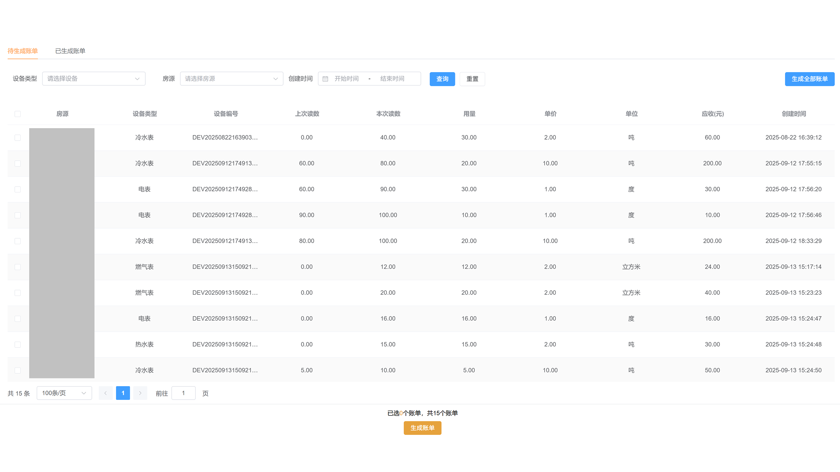840x472 pixels.
Task: Go to next page arrow
Action: [x=140, y=393]
